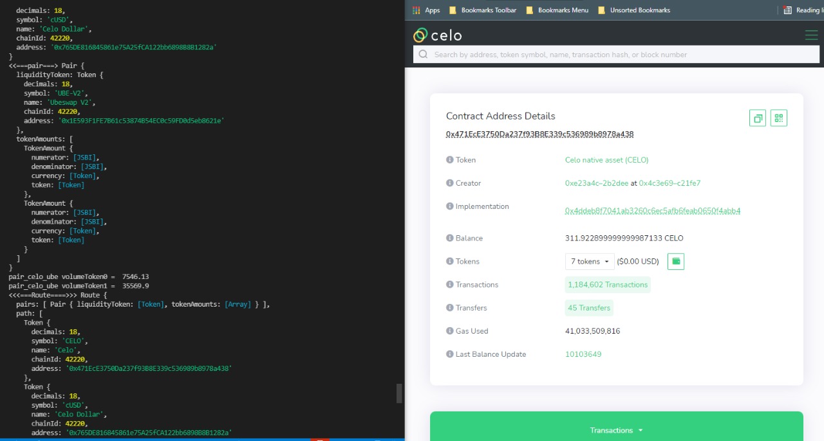Click the info icon next to Token
This screenshot has width=824, height=441.
click(449, 159)
